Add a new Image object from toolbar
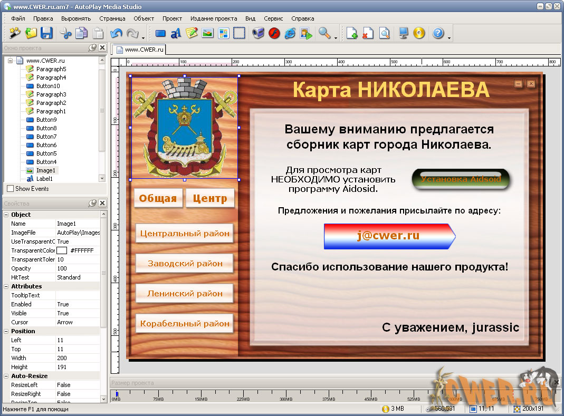 point(207,33)
